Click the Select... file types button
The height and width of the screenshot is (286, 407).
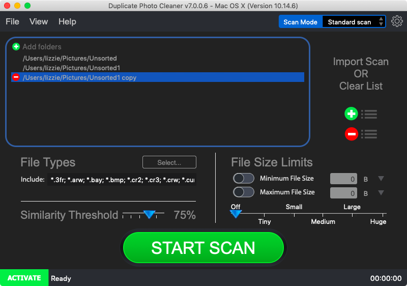point(169,162)
